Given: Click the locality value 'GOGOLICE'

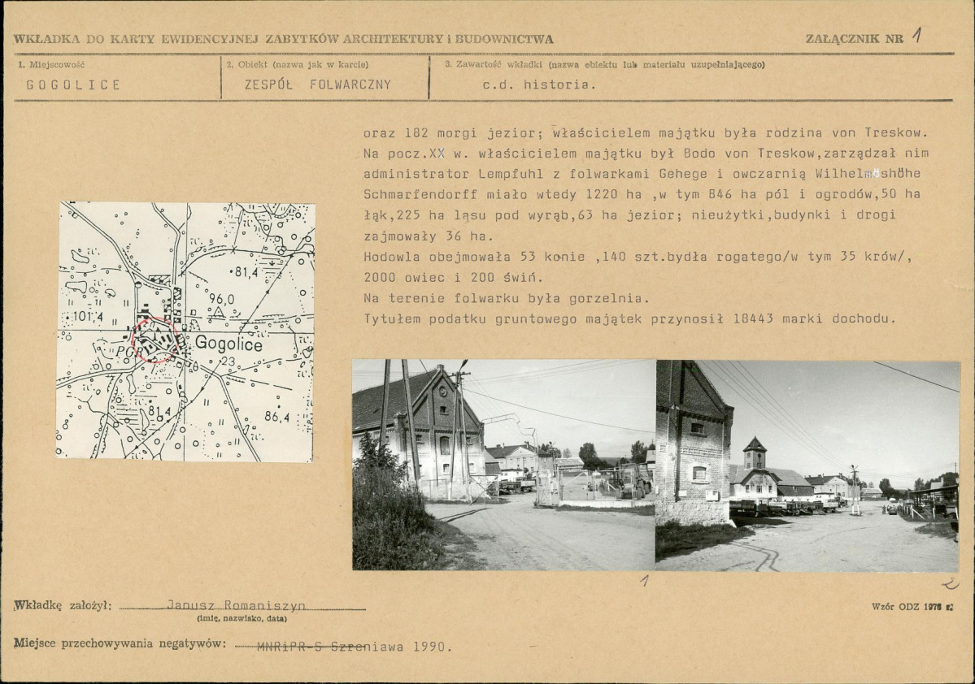Looking at the screenshot, I should (73, 85).
